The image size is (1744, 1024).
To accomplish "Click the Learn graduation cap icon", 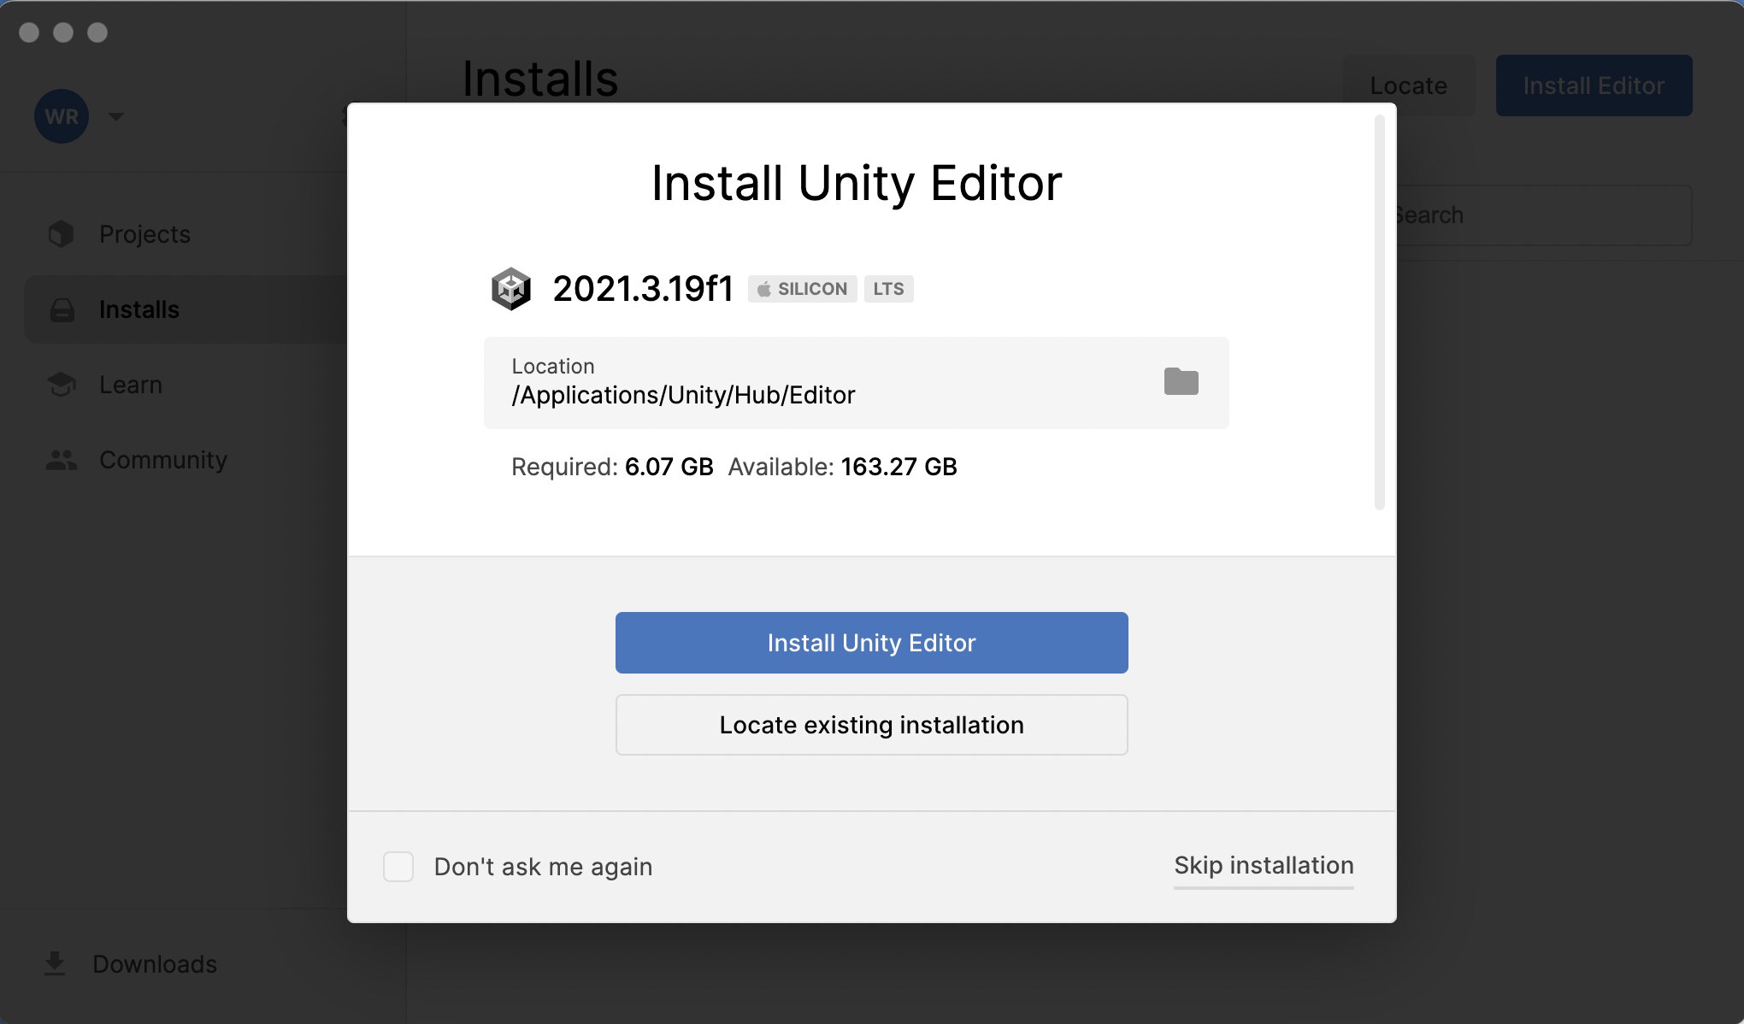I will point(61,385).
